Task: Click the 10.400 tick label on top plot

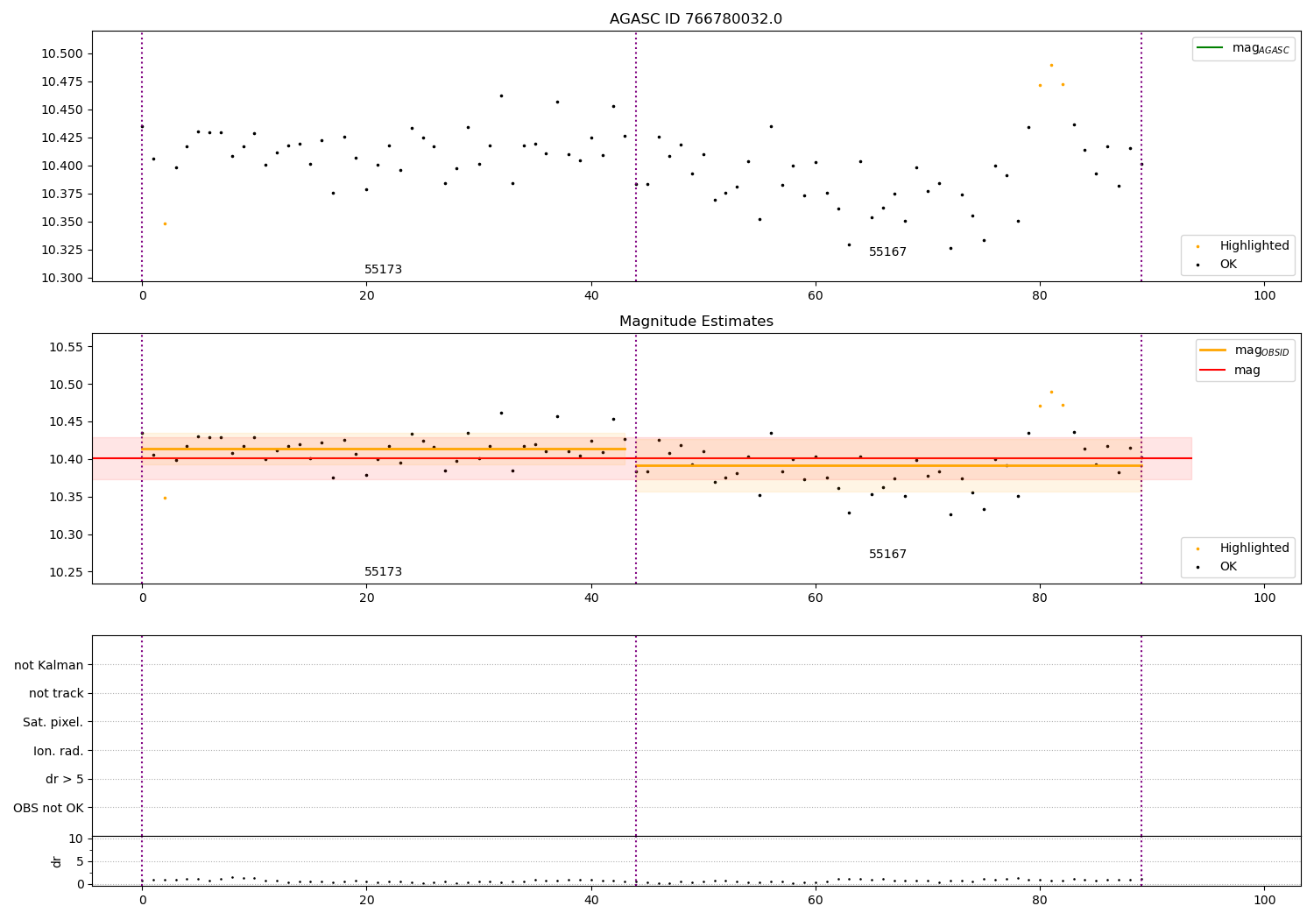Action: 62,166
